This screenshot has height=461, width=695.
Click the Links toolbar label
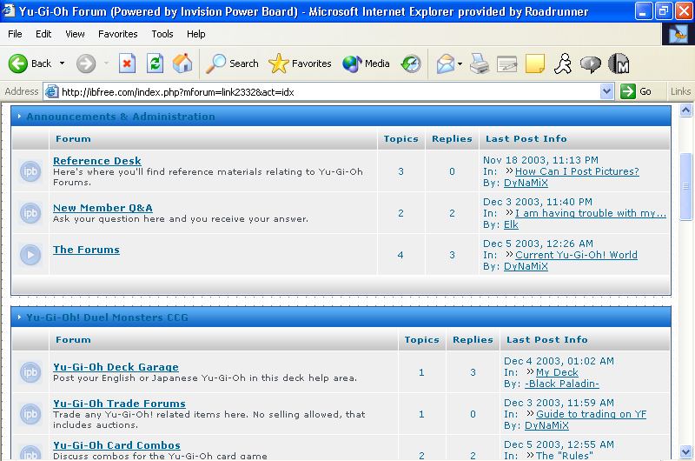680,91
